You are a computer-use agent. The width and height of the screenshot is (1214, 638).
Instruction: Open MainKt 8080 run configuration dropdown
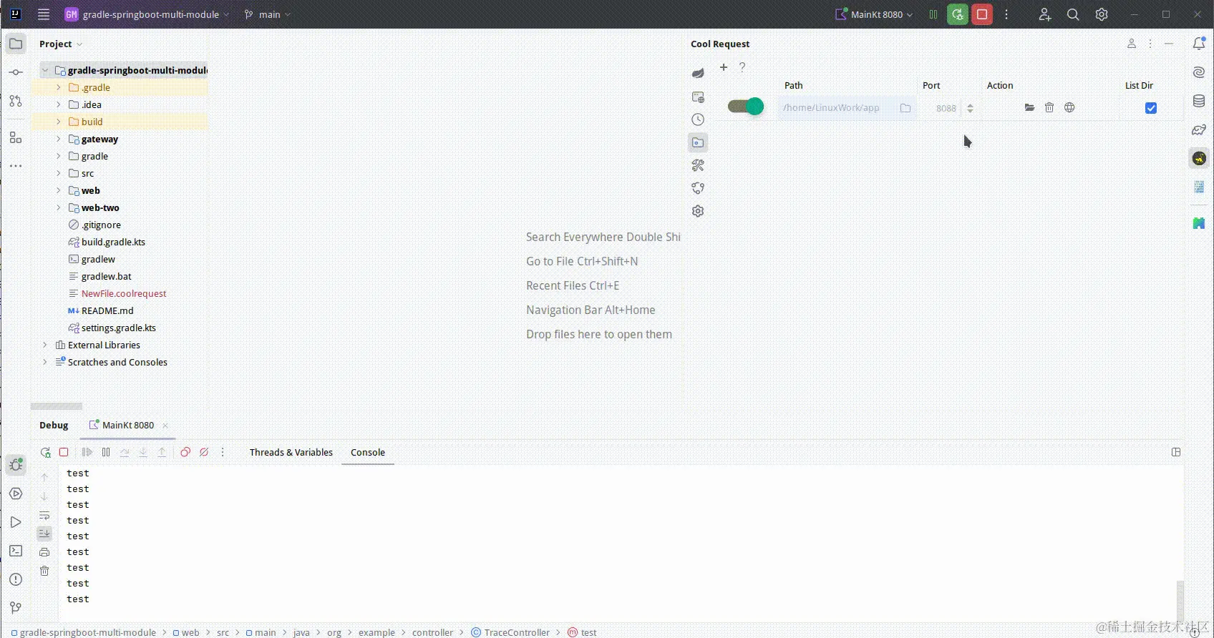[875, 14]
